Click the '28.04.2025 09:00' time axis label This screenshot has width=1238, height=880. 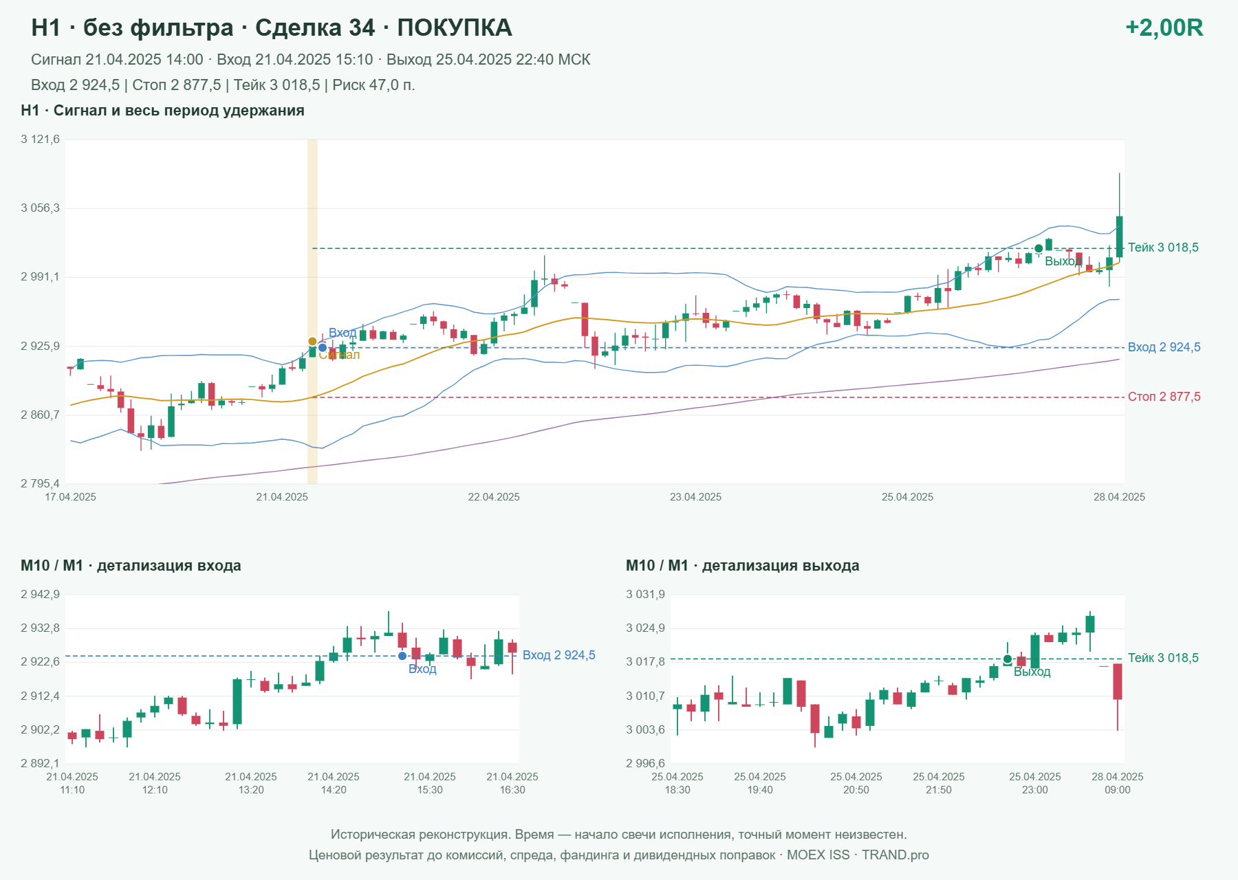[1118, 783]
